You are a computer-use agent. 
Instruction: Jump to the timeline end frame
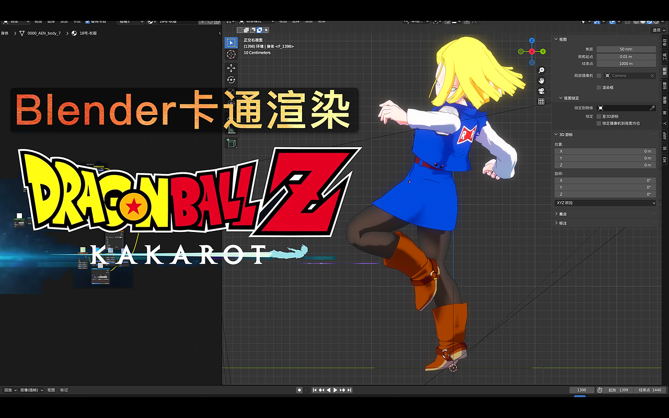[x=349, y=390]
